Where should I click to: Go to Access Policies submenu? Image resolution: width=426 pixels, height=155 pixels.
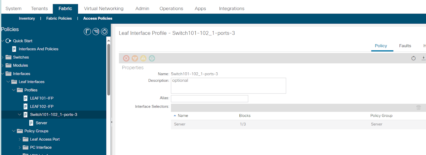tap(98, 18)
